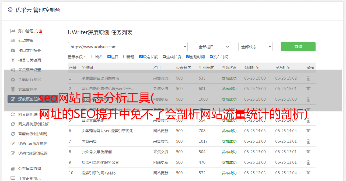Click trash icon for 内容采集 row
The width and height of the screenshot is (346, 181).
click(x=308, y=141)
